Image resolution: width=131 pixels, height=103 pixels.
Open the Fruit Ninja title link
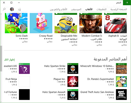[11, 79]
